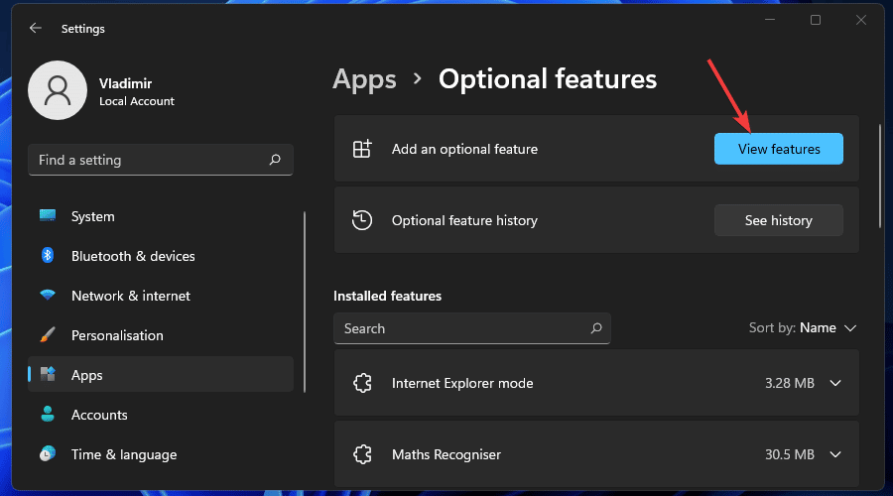The image size is (893, 496).
Task: Click the magnifier in installed features Search
Action: (596, 328)
